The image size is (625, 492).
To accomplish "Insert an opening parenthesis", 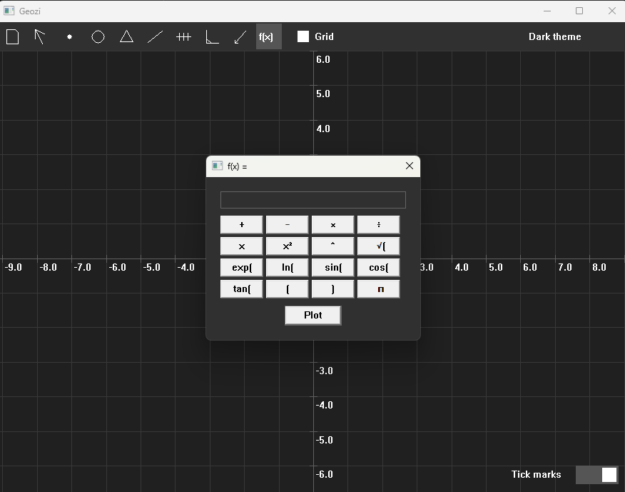I will [287, 289].
